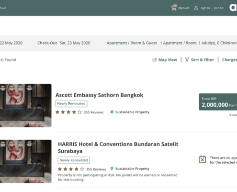The width and height of the screenshot is (237, 192).
Task: Click the star rating of Ascott Embassy Sathorn
Action: [x=68, y=112]
